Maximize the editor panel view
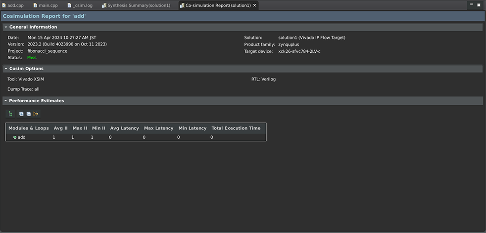The width and height of the screenshot is (486, 233). click(x=479, y=5)
